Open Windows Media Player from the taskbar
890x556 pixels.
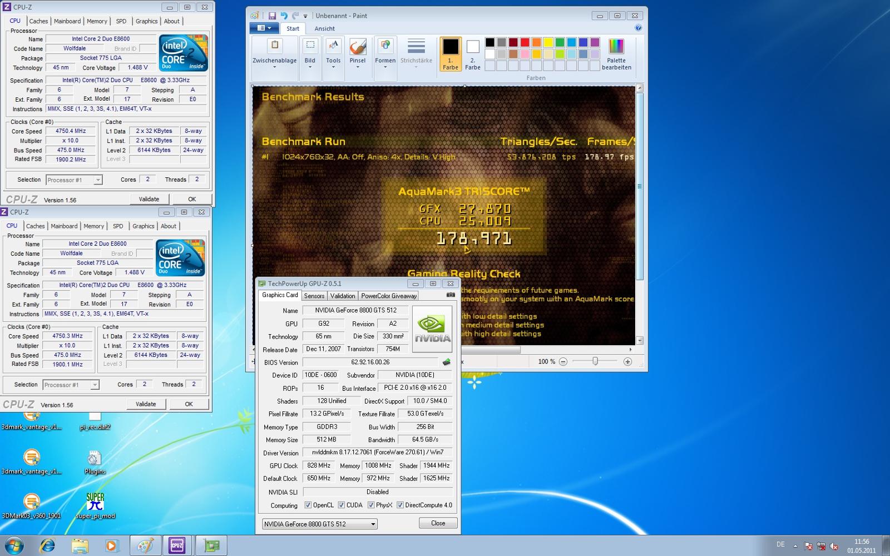pyautogui.click(x=111, y=545)
